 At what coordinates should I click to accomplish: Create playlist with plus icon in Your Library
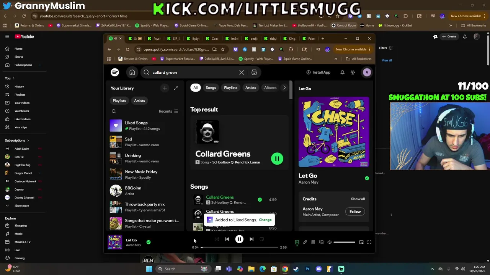pos(165,88)
